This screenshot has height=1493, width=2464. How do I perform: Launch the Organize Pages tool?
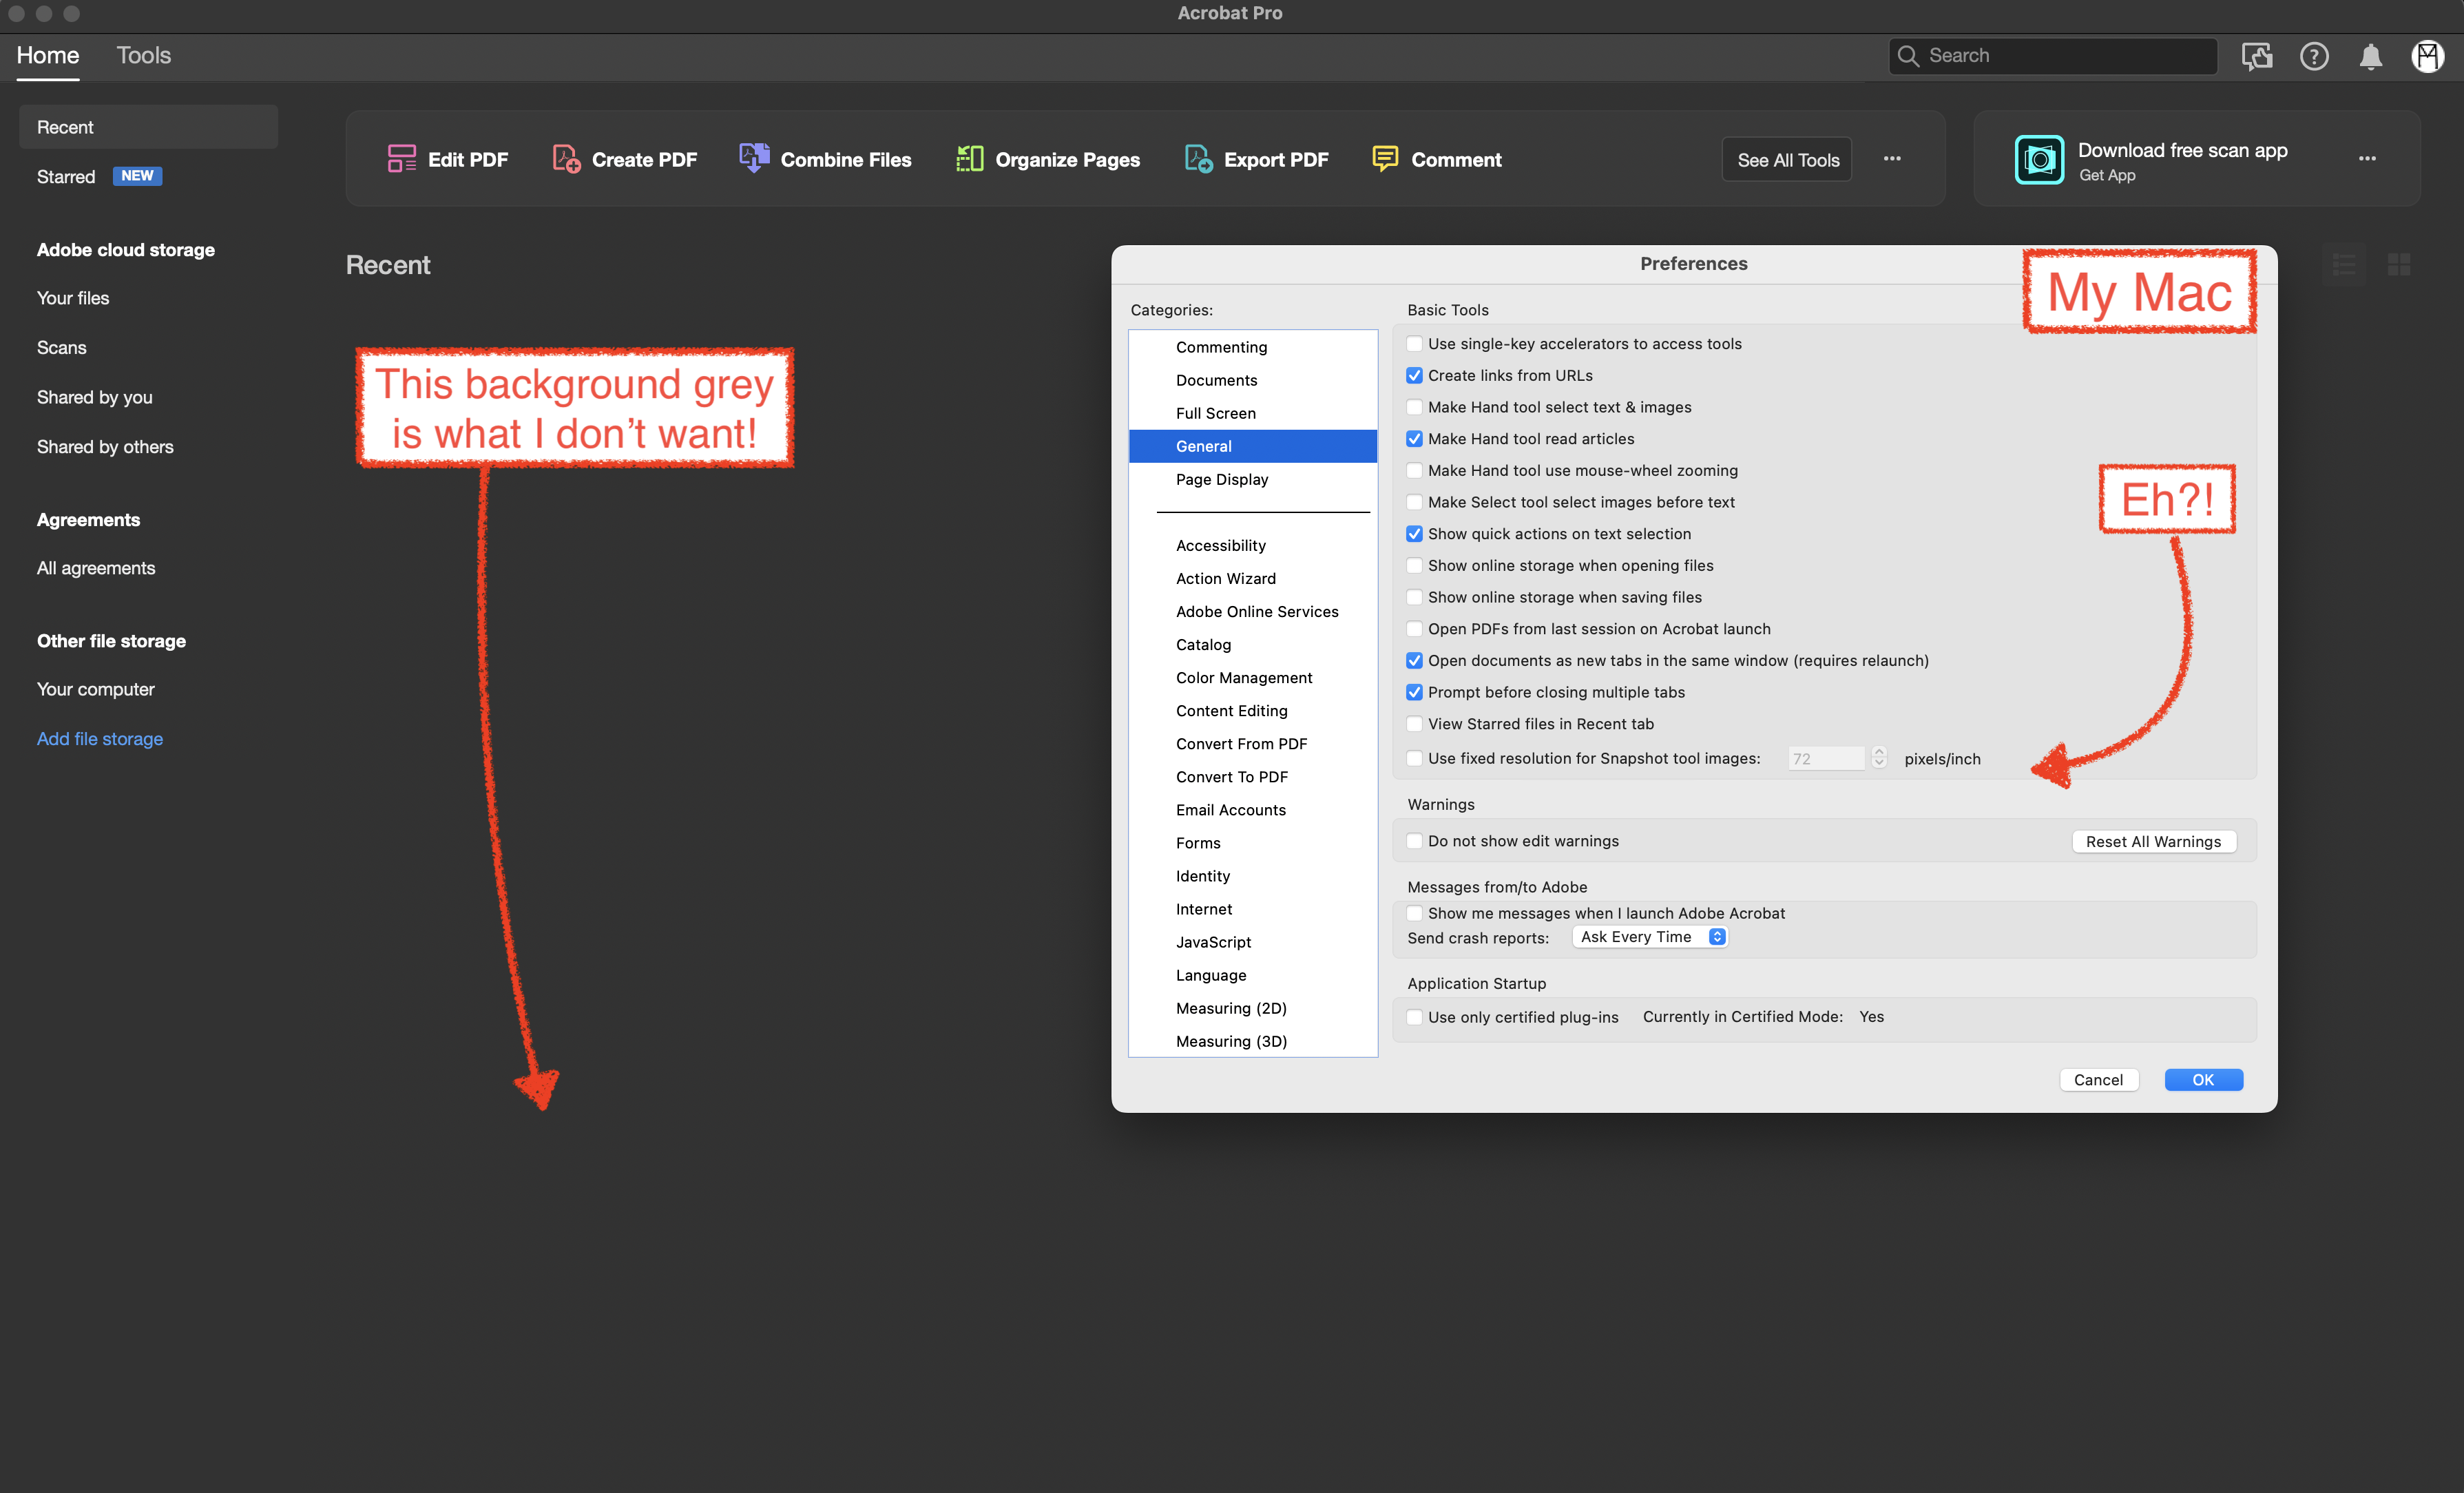pos(1047,158)
